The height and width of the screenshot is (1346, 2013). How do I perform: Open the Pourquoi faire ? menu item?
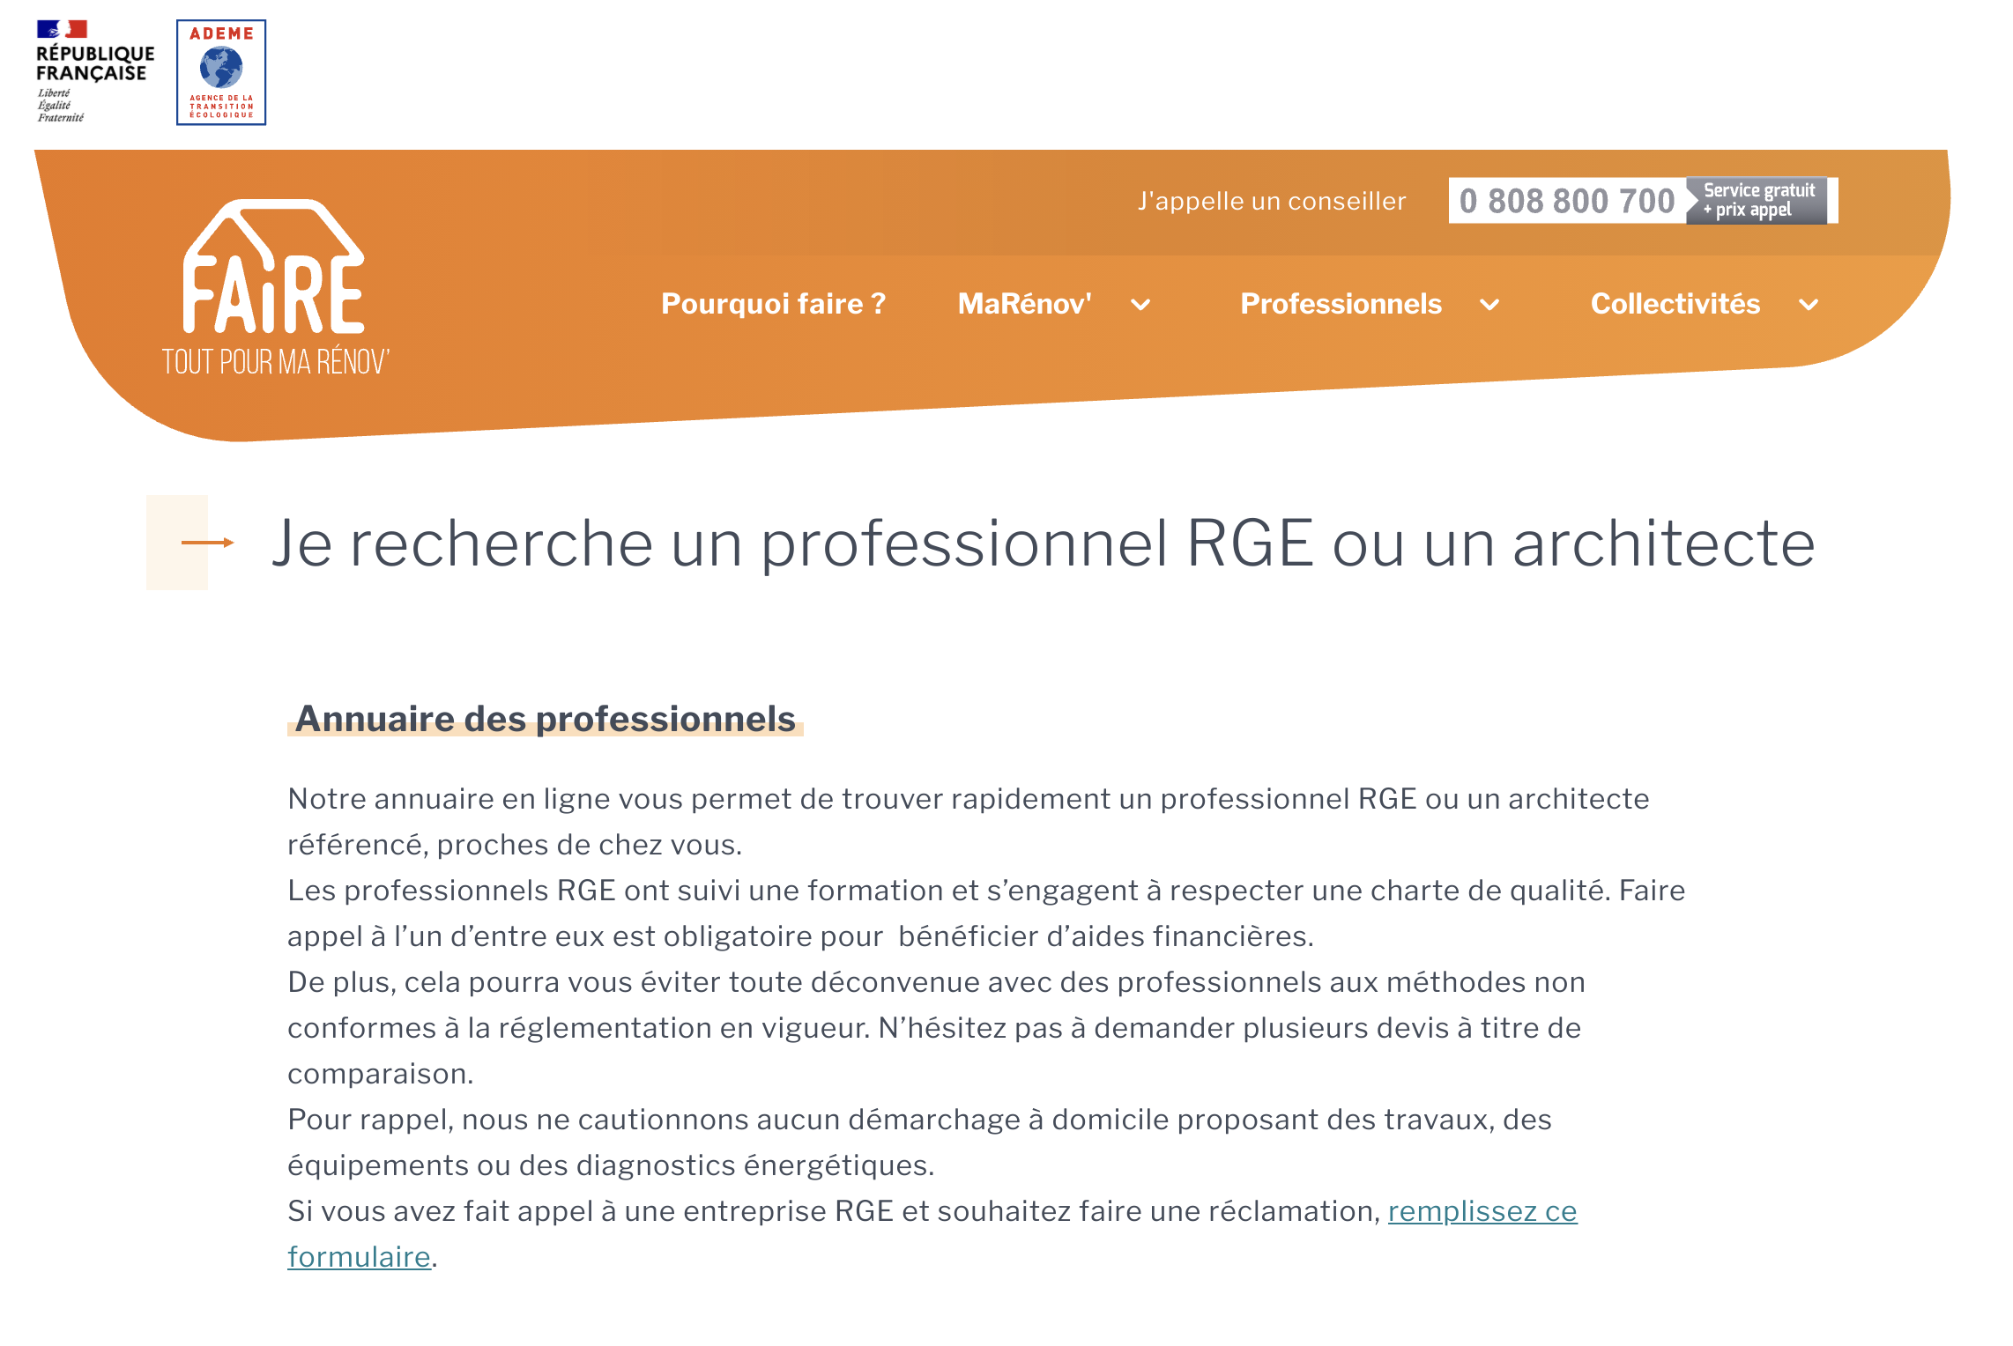tap(773, 304)
